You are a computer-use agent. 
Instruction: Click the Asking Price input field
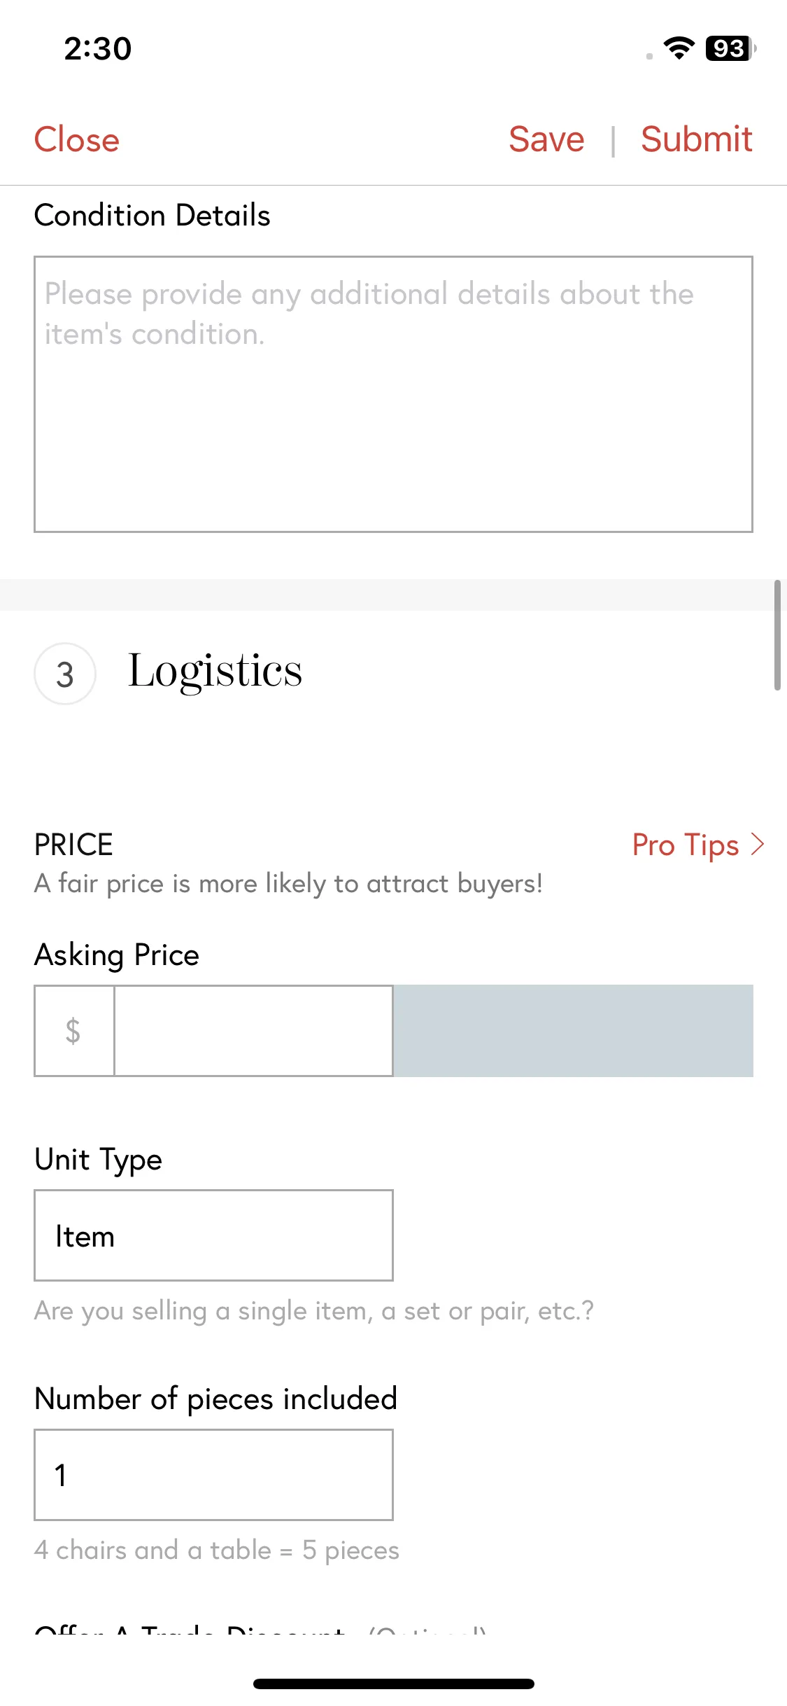pyautogui.click(x=253, y=1031)
